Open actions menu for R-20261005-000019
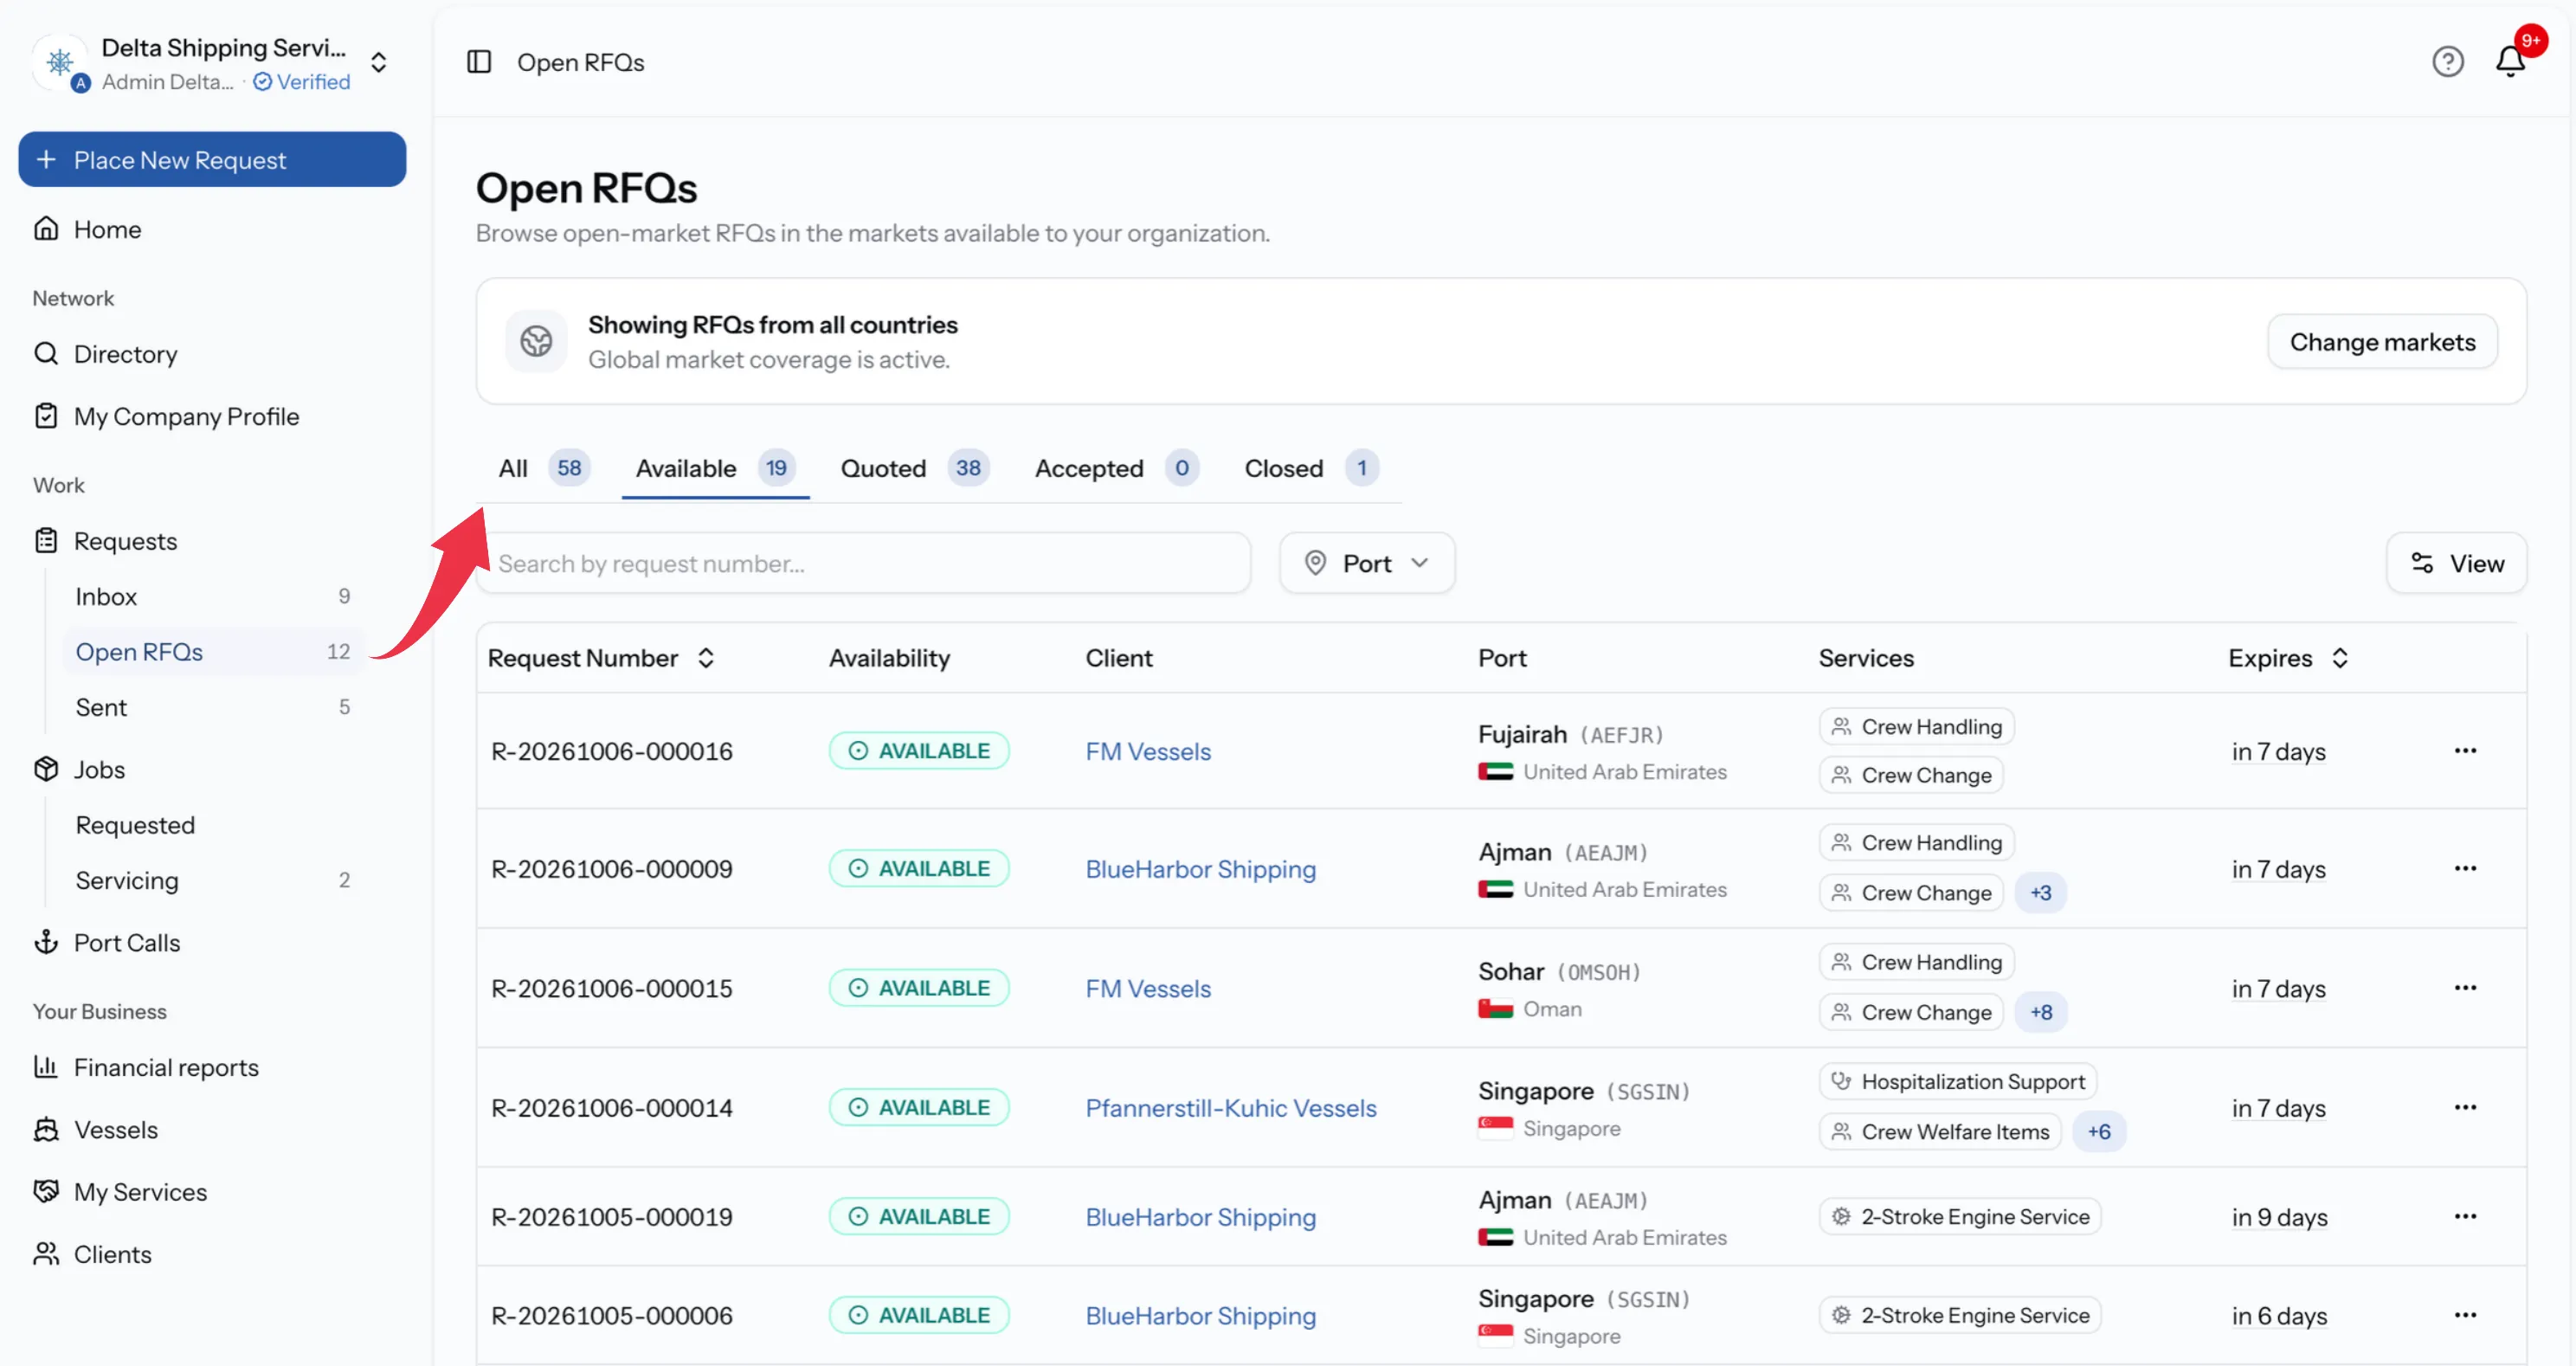Viewport: 2576px width, 1366px height. [2465, 1216]
